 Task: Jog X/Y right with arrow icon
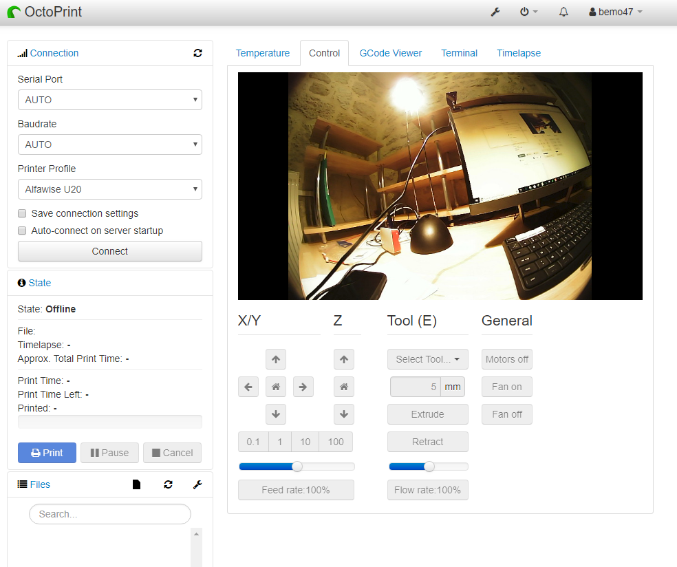[303, 387]
